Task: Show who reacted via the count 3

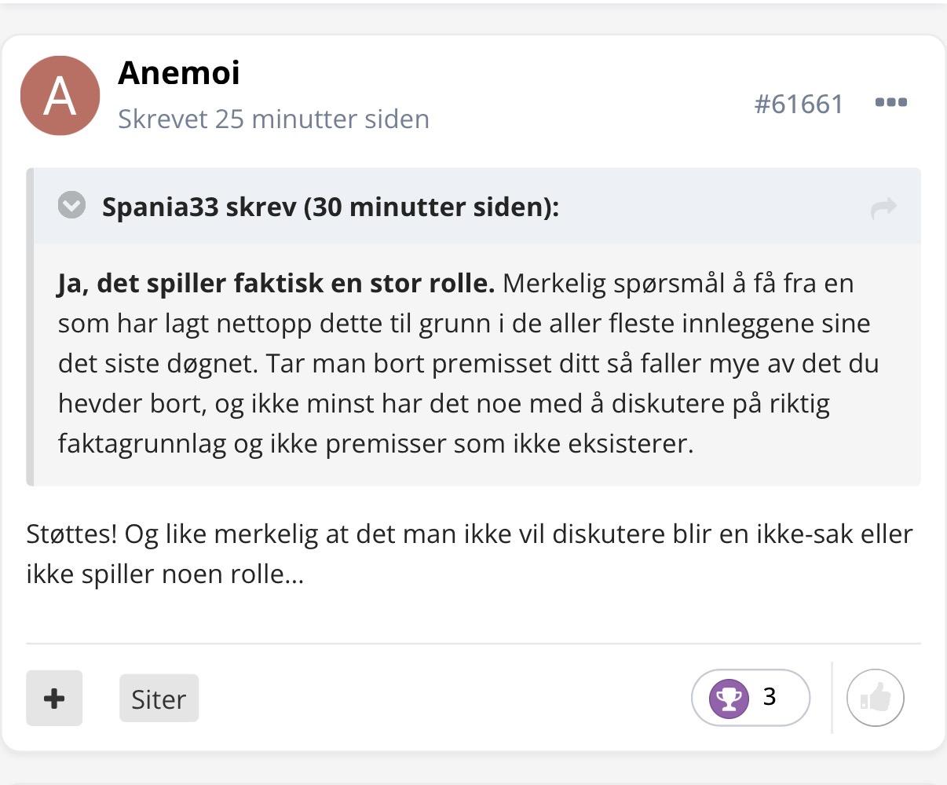Action: 770,697
